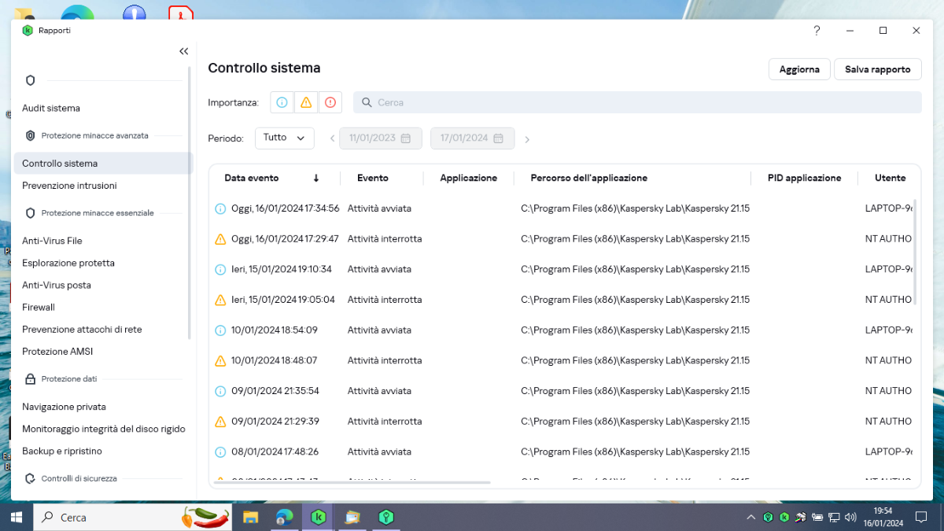
Task: Click the Salva rapporto button
Action: [x=877, y=69]
